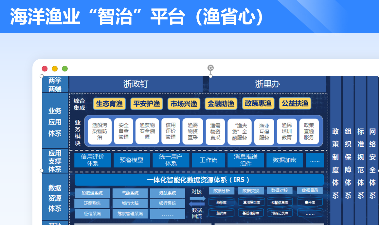
Task: Click the 数据加密 support box
Action: click(x=285, y=160)
